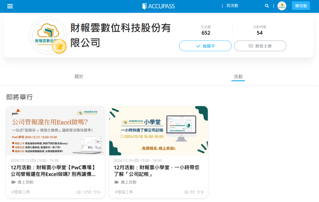
Task: Open the PwC Excel event banner
Action: pos(55,131)
